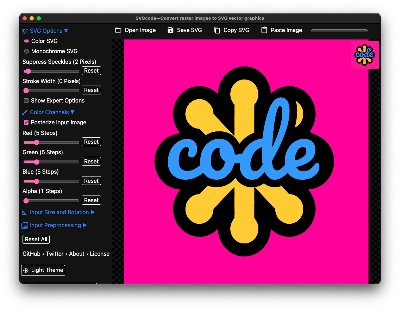
Task: Click the Save SVG floppy disk icon
Action: point(170,30)
